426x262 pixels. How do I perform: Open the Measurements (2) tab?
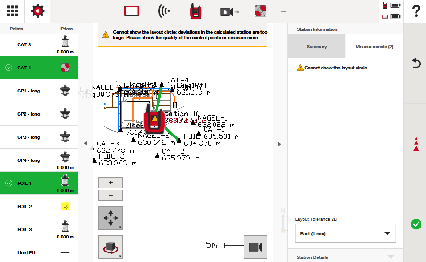374,47
